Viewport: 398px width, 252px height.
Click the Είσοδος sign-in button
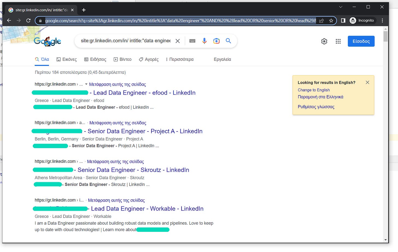(x=361, y=41)
